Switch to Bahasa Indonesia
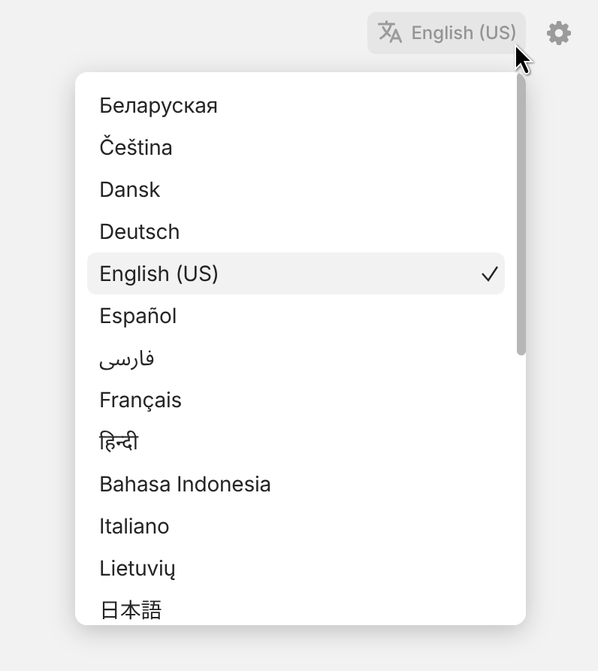Image resolution: width=598 pixels, height=671 pixels. [x=185, y=484]
